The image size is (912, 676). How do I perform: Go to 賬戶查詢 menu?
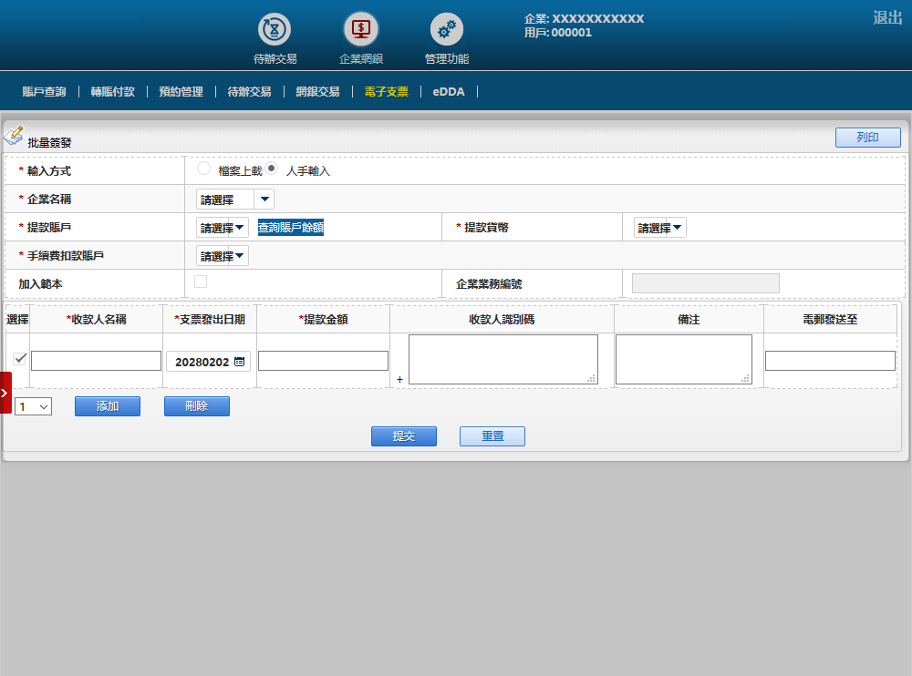(x=44, y=92)
